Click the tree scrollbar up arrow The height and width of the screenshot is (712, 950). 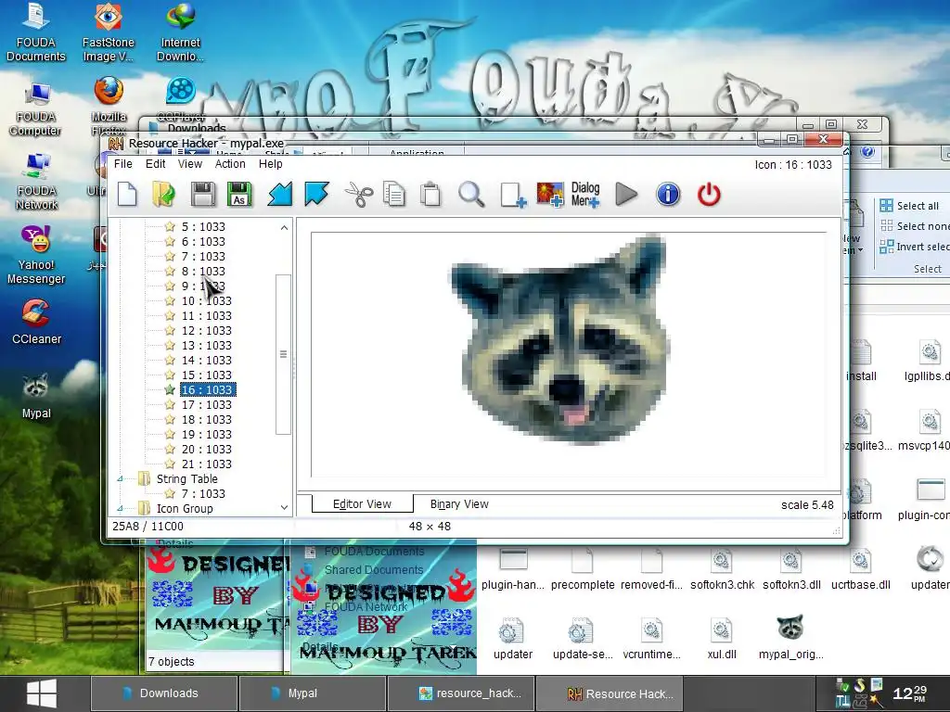click(x=284, y=228)
